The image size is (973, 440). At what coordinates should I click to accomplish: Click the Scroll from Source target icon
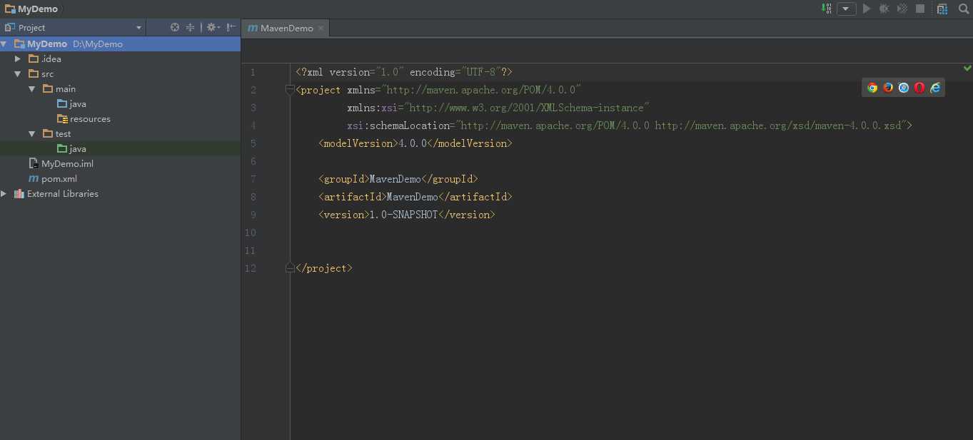175,27
